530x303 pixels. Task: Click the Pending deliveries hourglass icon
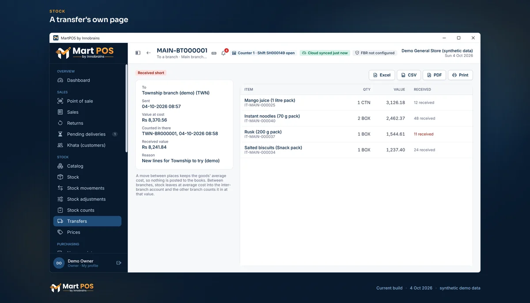click(x=61, y=134)
